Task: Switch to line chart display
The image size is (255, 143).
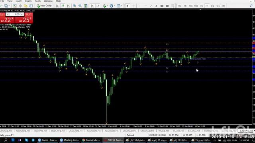Action: (68, 6)
